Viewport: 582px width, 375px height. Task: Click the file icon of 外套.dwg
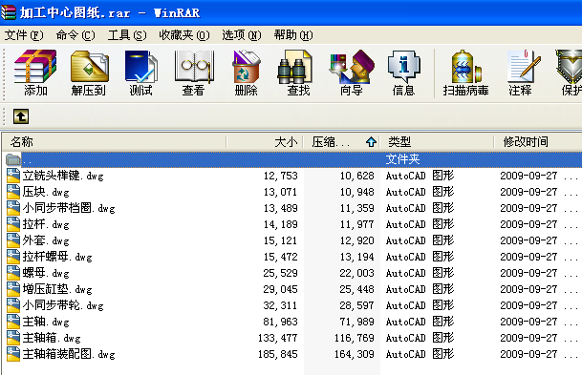pyautogui.click(x=13, y=240)
